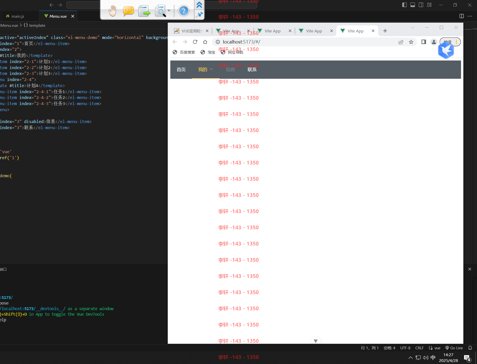Expand the 我的 submenu
The width and height of the screenshot is (477, 364).
[x=206, y=70]
